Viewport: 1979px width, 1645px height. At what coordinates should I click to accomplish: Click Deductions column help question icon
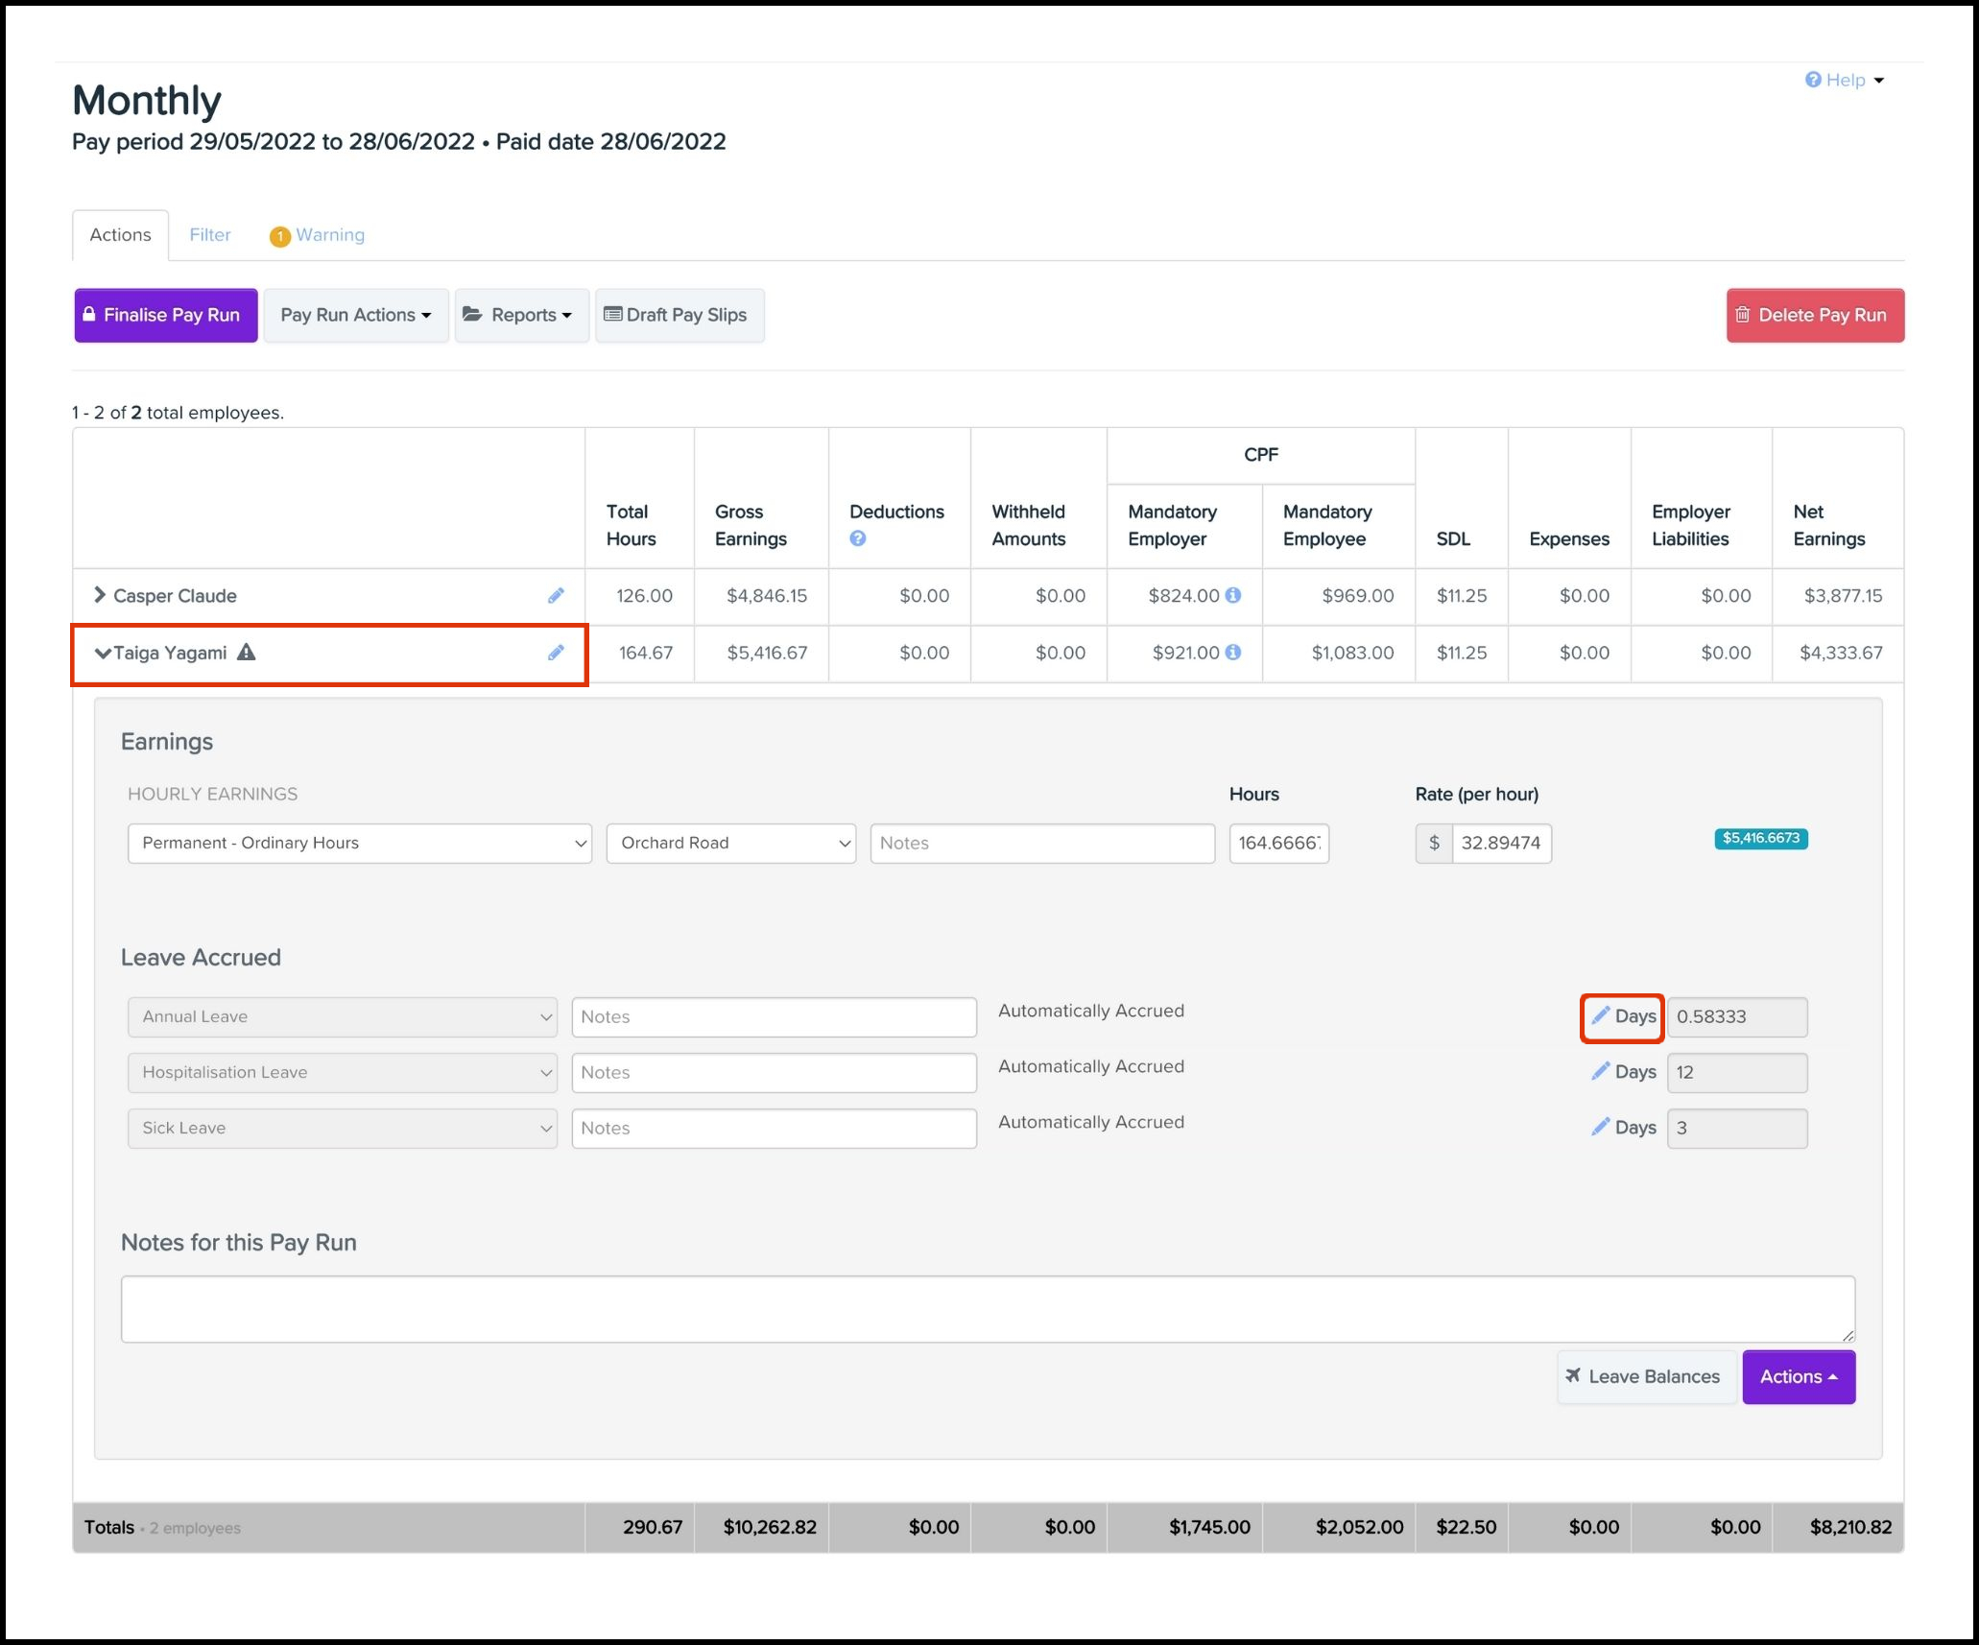pyautogui.click(x=858, y=538)
